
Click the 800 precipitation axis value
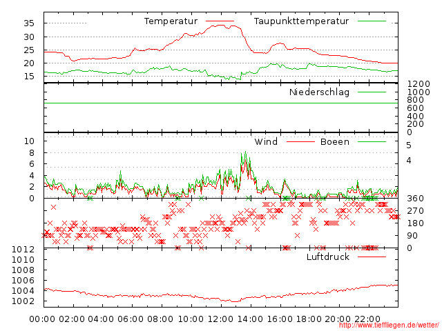pyautogui.click(x=416, y=100)
